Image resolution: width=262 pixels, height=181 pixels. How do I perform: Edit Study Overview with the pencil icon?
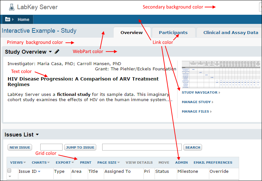point(57,52)
